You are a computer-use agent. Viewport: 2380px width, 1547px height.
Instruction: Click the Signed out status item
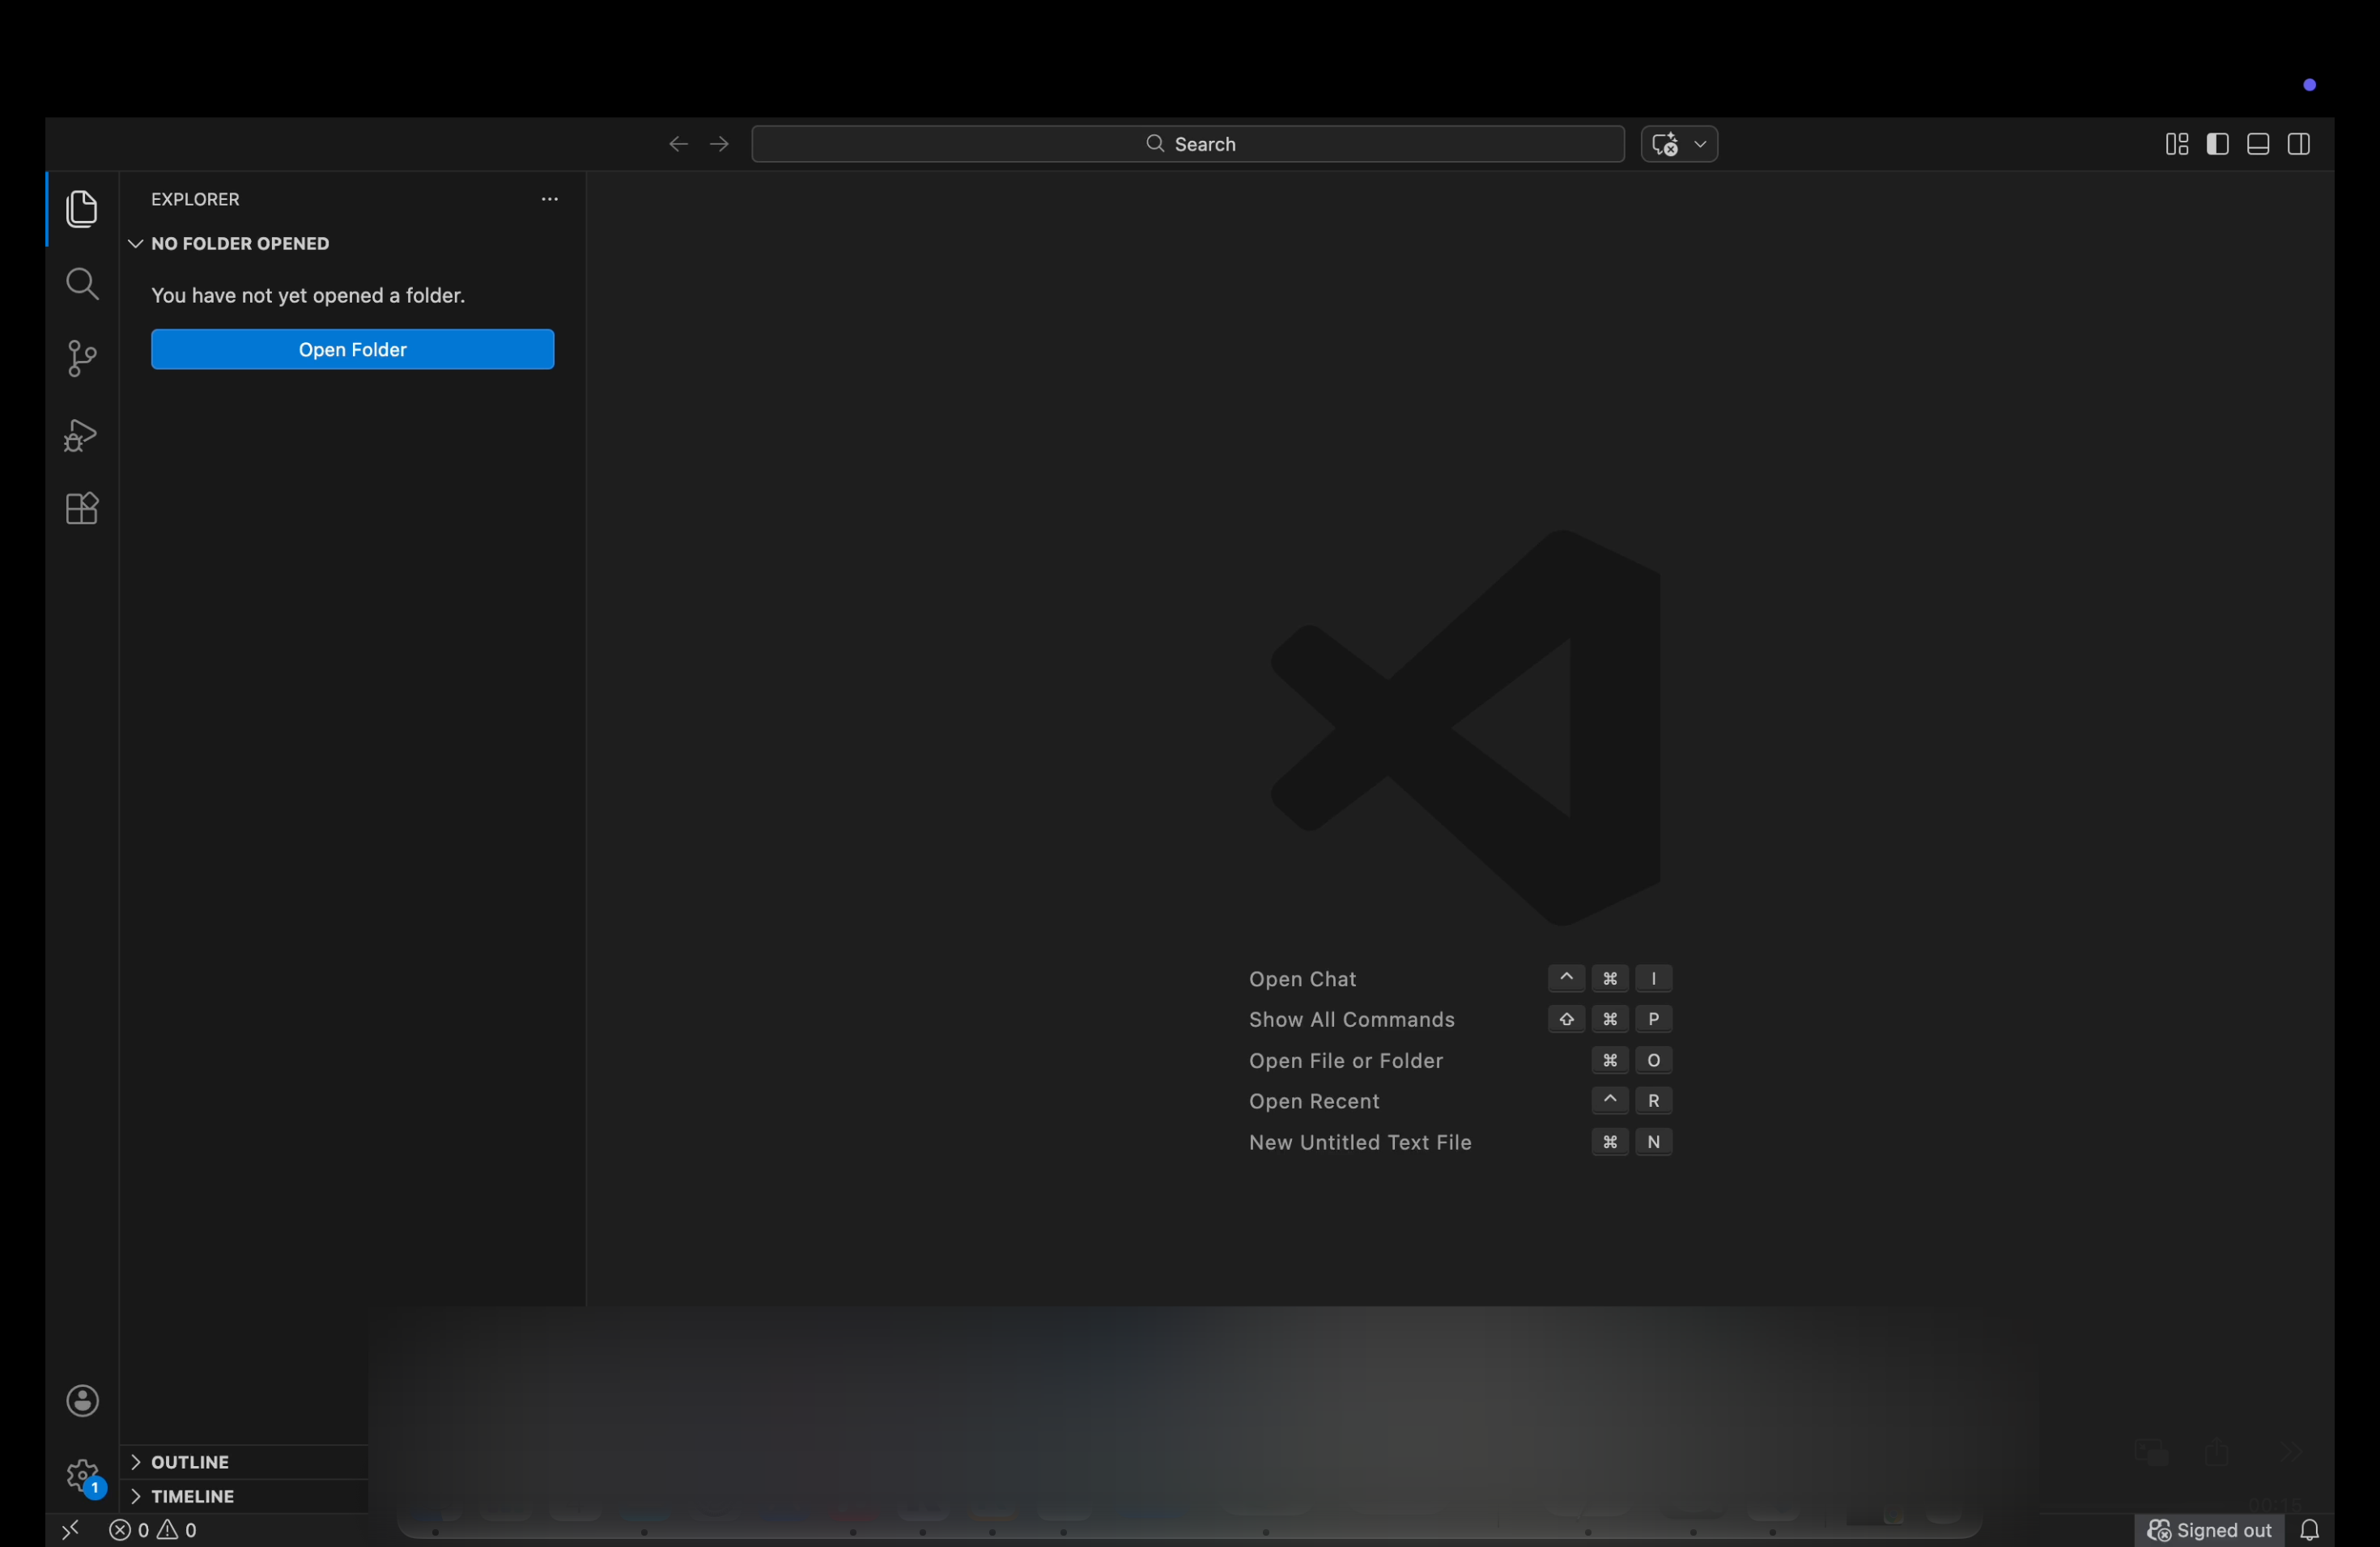2210,1530
